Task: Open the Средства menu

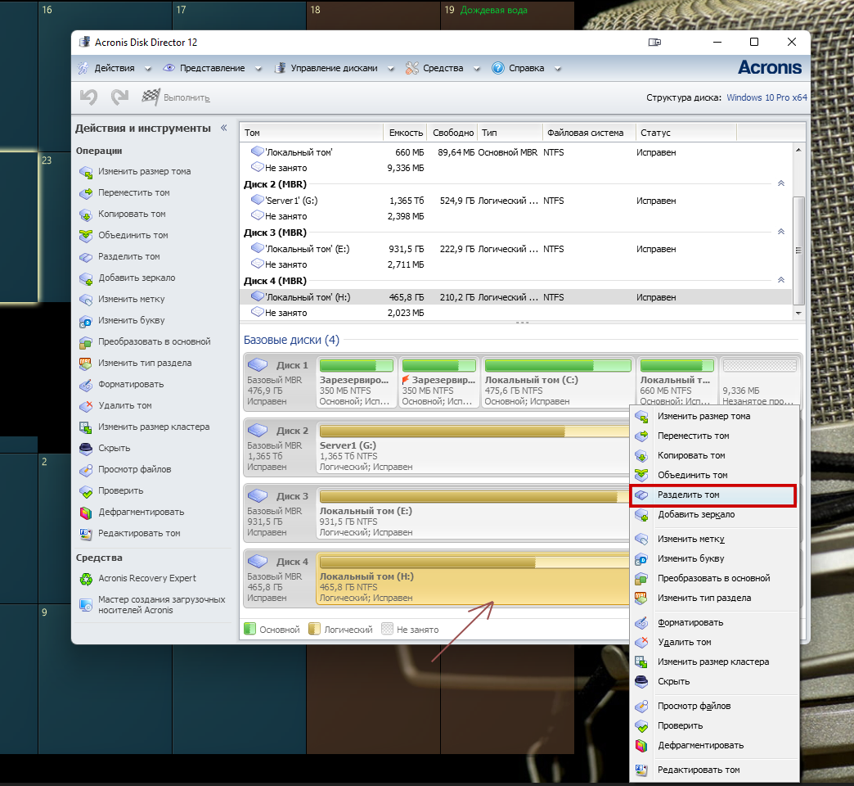Action: click(443, 68)
